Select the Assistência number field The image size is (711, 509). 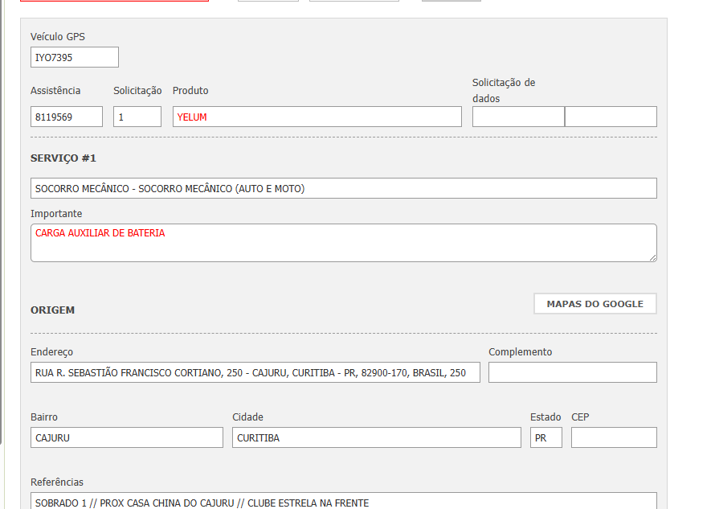pyautogui.click(x=67, y=117)
